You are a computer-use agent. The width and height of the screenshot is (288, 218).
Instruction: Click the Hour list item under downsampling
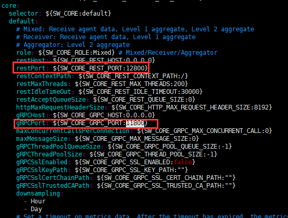38,201
